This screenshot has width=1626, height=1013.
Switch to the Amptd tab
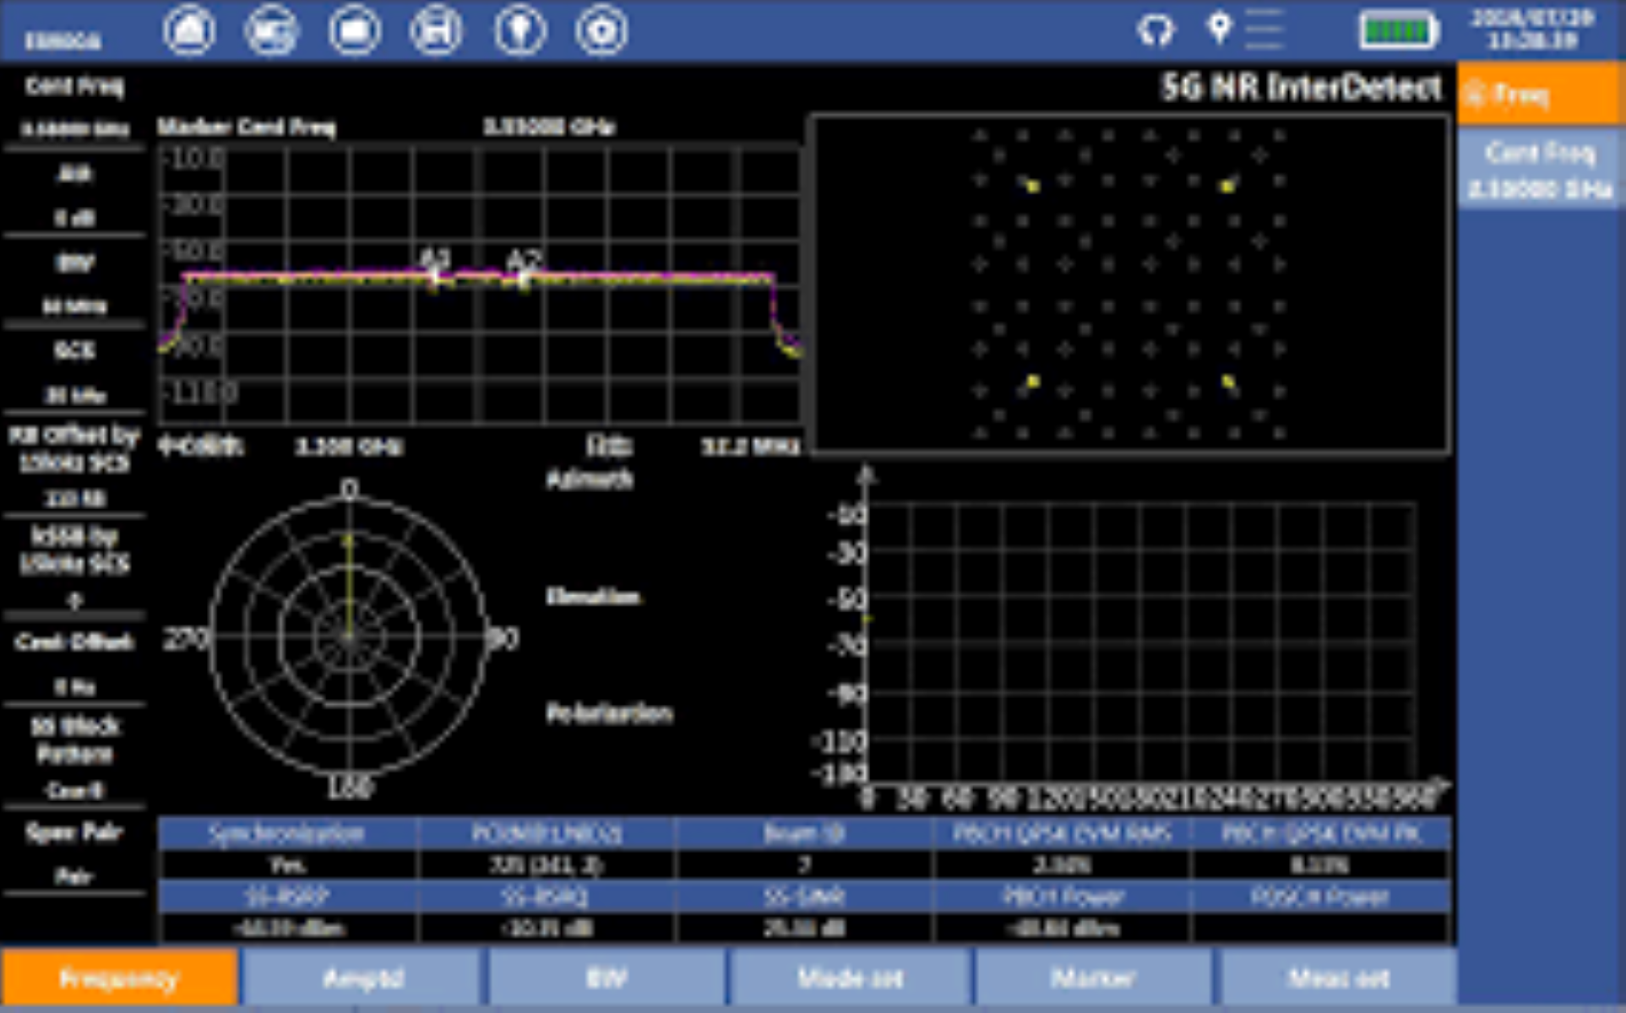(363, 978)
